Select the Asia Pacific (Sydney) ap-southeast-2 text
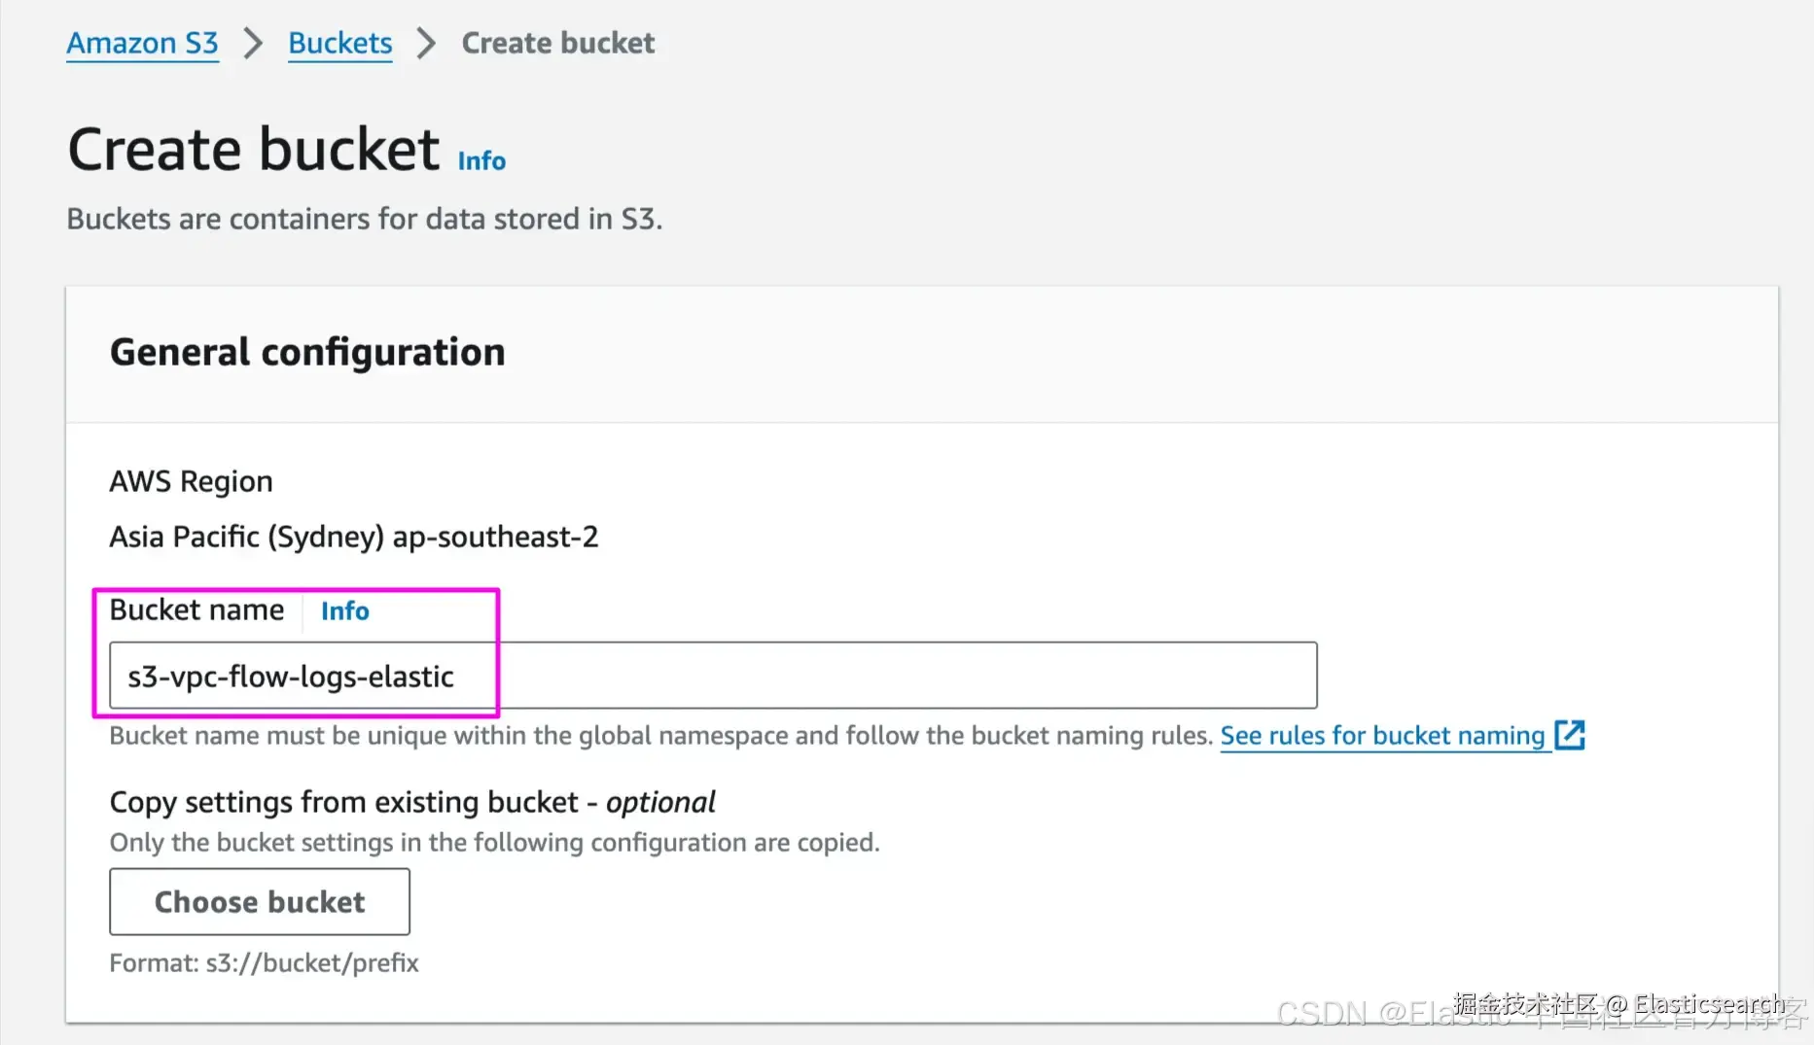 pos(353,537)
